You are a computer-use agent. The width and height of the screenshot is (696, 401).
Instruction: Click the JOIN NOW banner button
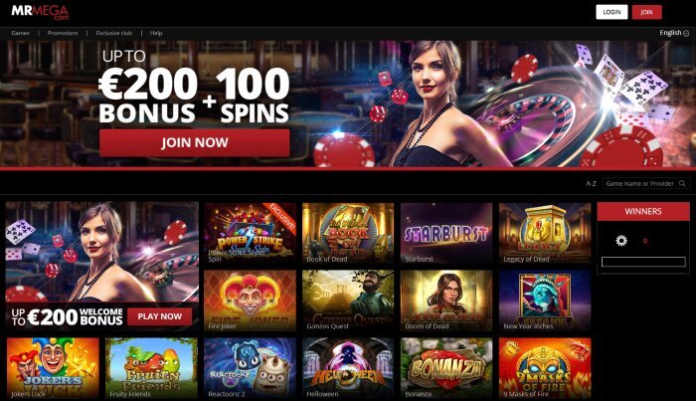195,142
